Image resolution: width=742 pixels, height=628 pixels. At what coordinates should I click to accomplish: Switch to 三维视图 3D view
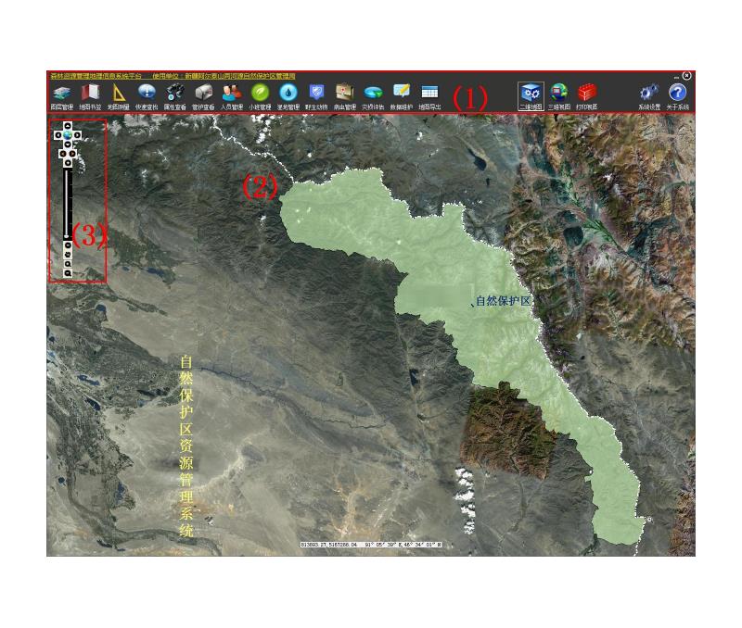(558, 93)
